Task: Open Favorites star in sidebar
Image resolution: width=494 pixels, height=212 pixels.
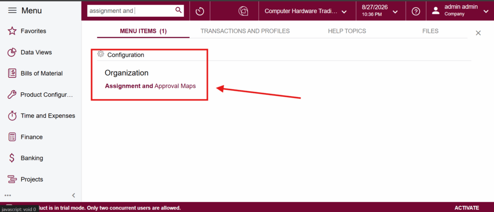Action: point(12,31)
